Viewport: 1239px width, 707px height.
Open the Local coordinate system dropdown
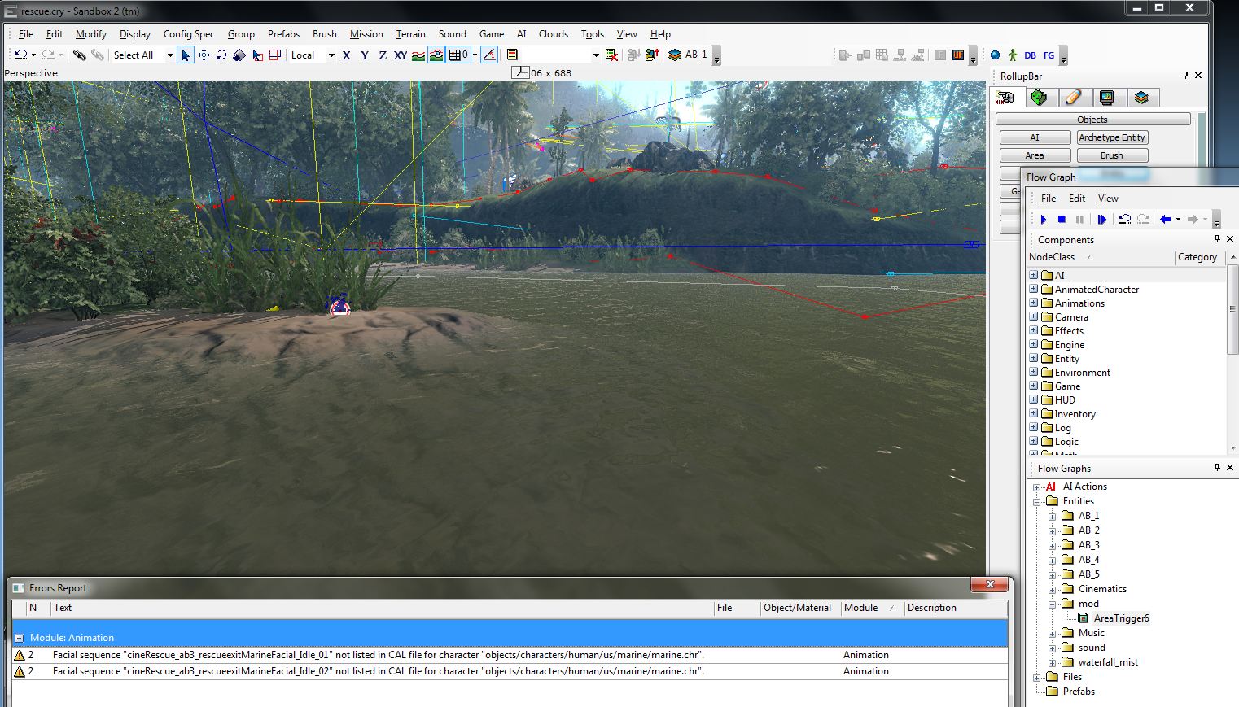[x=331, y=55]
